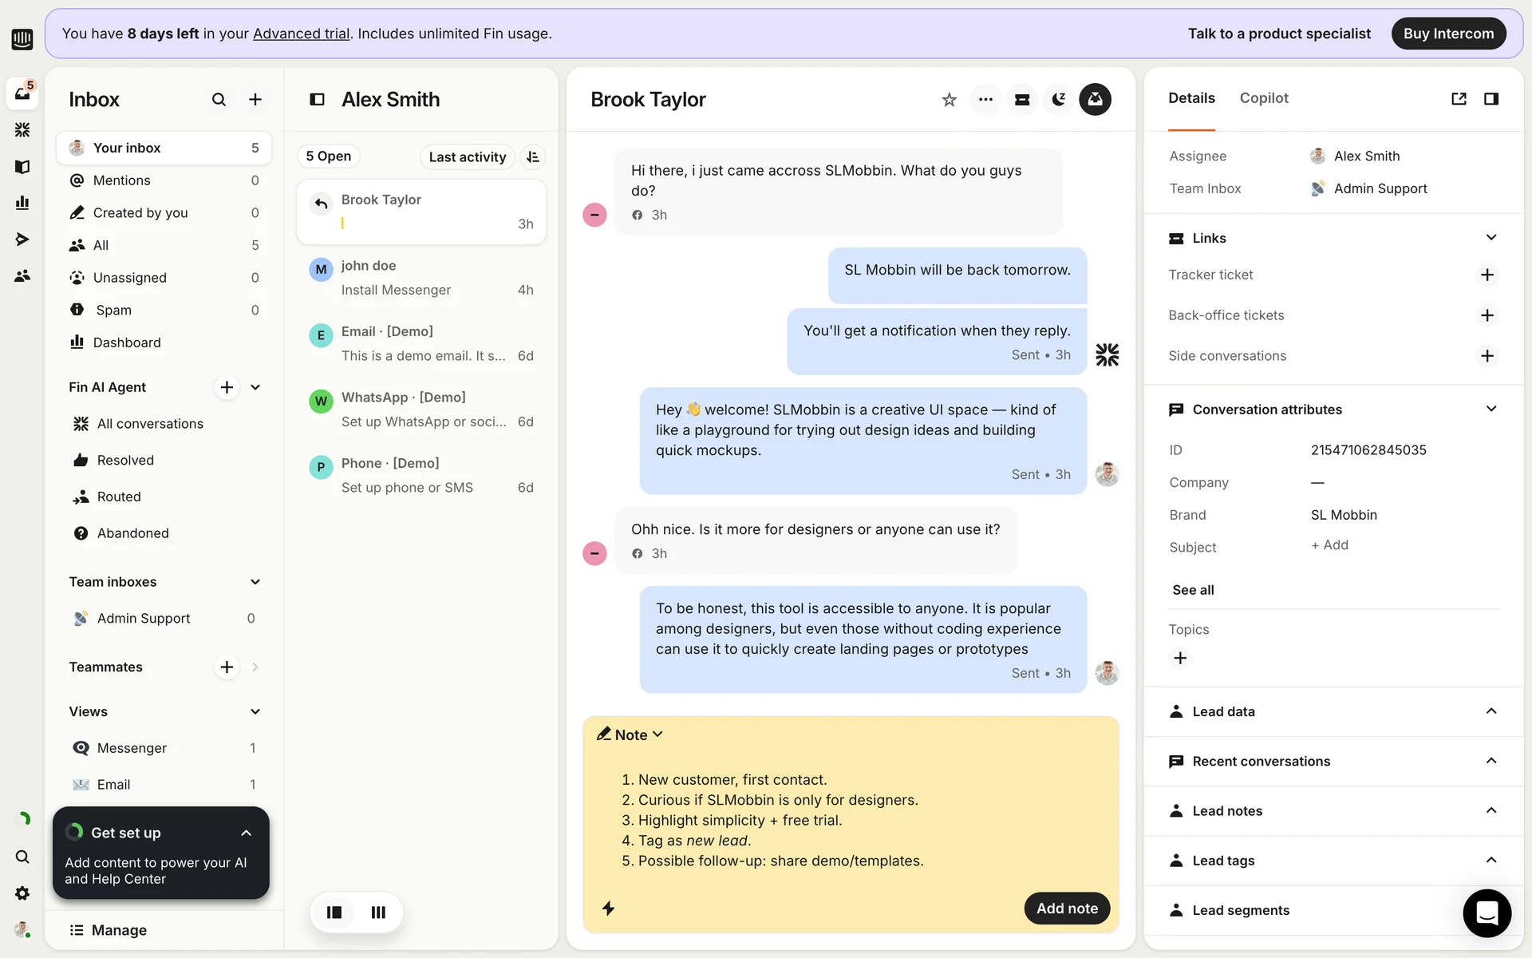Viewport: 1532px width, 958px height.
Task: Click the lightning macro icon in note
Action: tap(608, 909)
